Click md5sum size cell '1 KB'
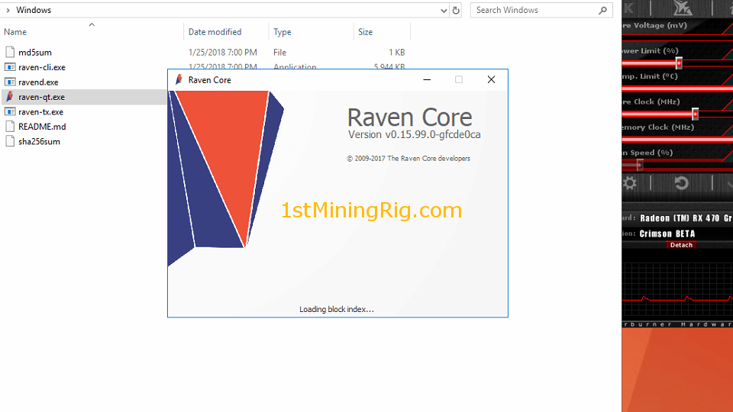Screen dimensions: 733x412 397,53
